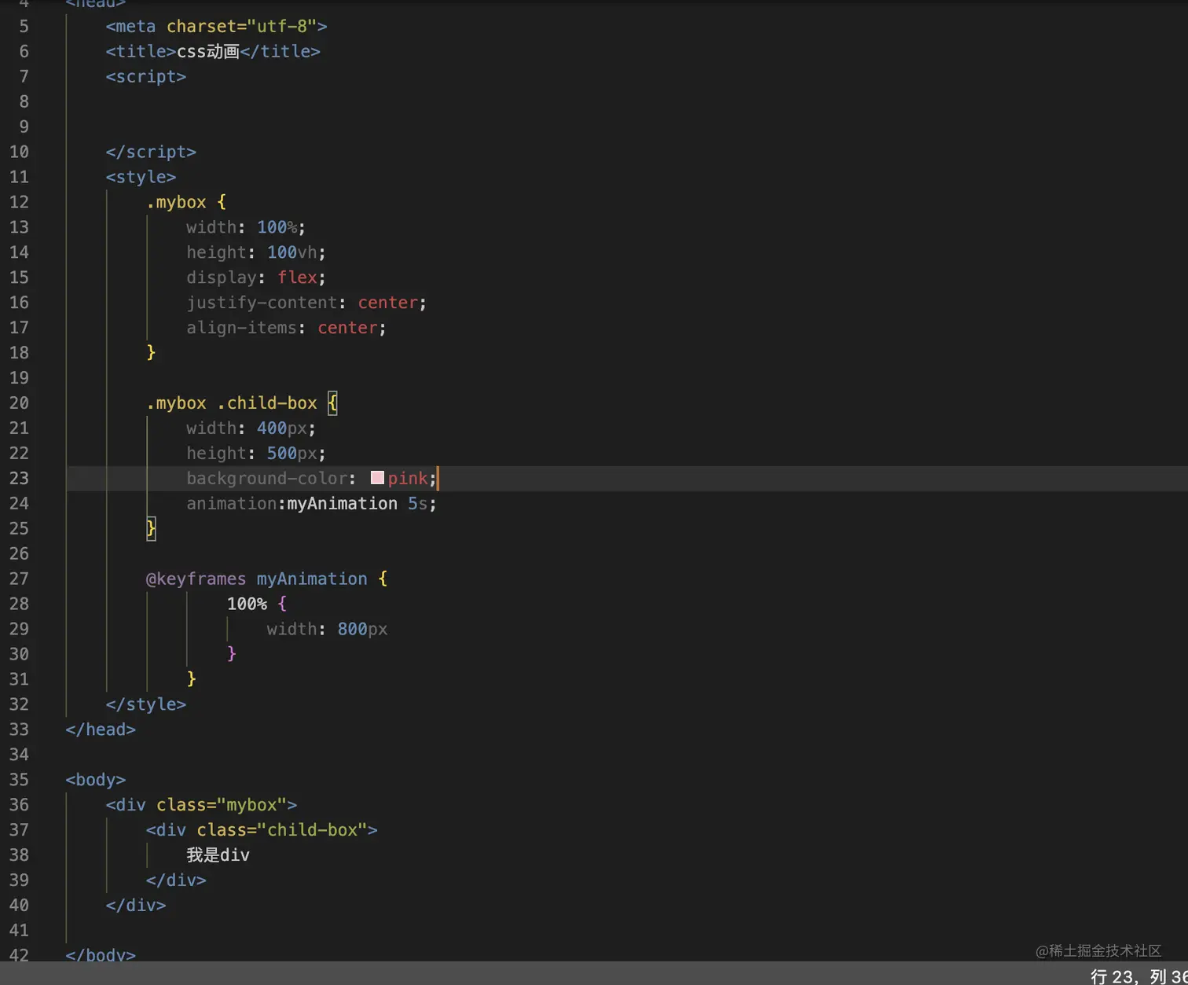The height and width of the screenshot is (985, 1188).
Task: Click the width: 100%; declaration
Action: pyautogui.click(x=246, y=227)
